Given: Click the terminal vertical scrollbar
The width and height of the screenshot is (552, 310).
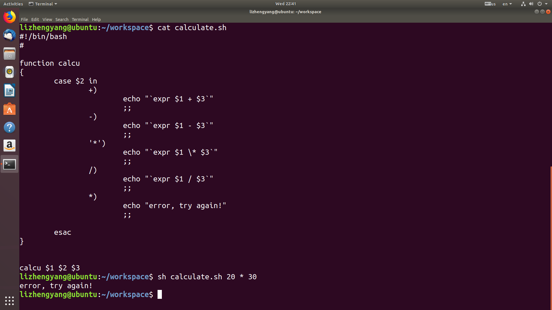Looking at the screenshot, I should pos(551,238).
